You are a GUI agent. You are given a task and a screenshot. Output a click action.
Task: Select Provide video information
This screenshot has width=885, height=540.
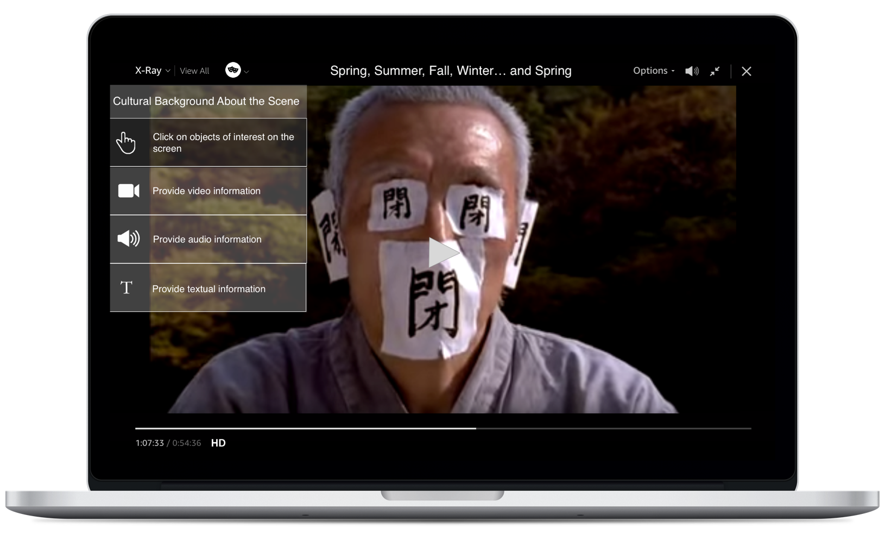[x=208, y=191]
